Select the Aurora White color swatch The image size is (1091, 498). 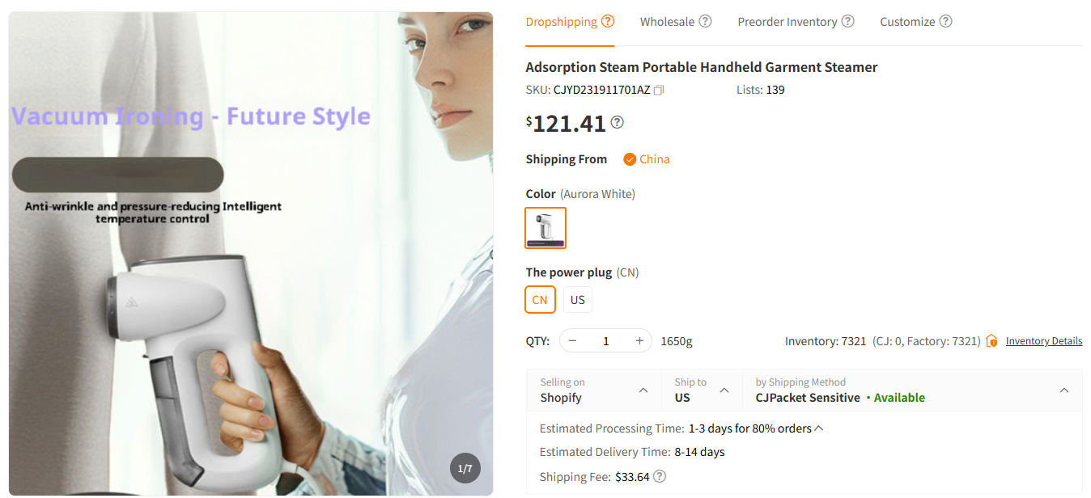pos(545,227)
